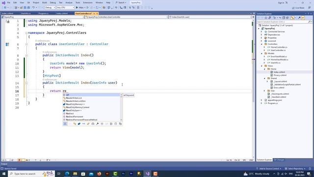Image resolution: width=314 pixels, height=177 pixels.
Task: Click Select Repository button
Action: click(x=295, y=169)
